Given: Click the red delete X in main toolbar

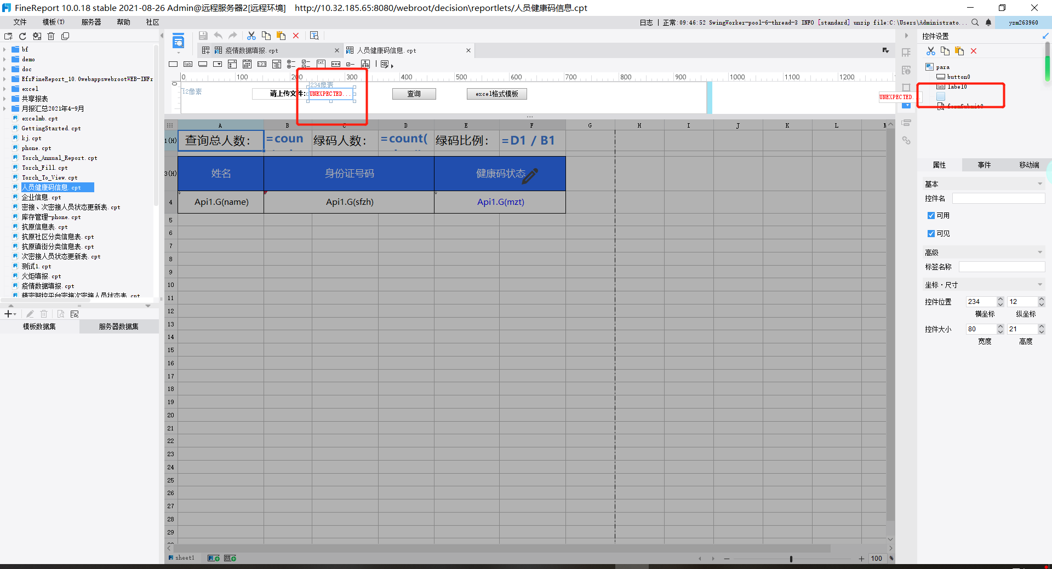Looking at the screenshot, I should click(296, 36).
